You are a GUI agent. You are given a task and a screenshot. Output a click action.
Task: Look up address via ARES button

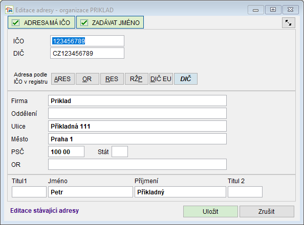click(62, 79)
